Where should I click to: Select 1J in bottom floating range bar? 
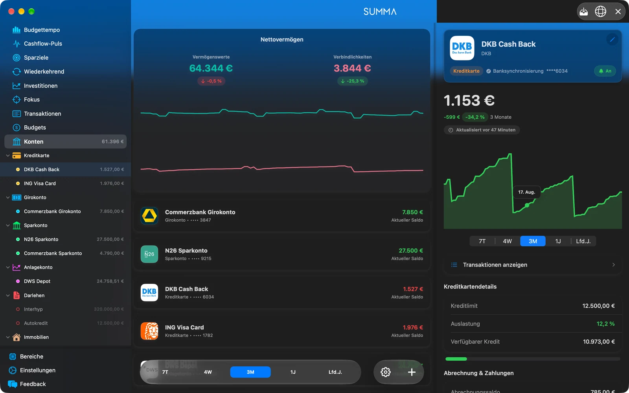293,372
